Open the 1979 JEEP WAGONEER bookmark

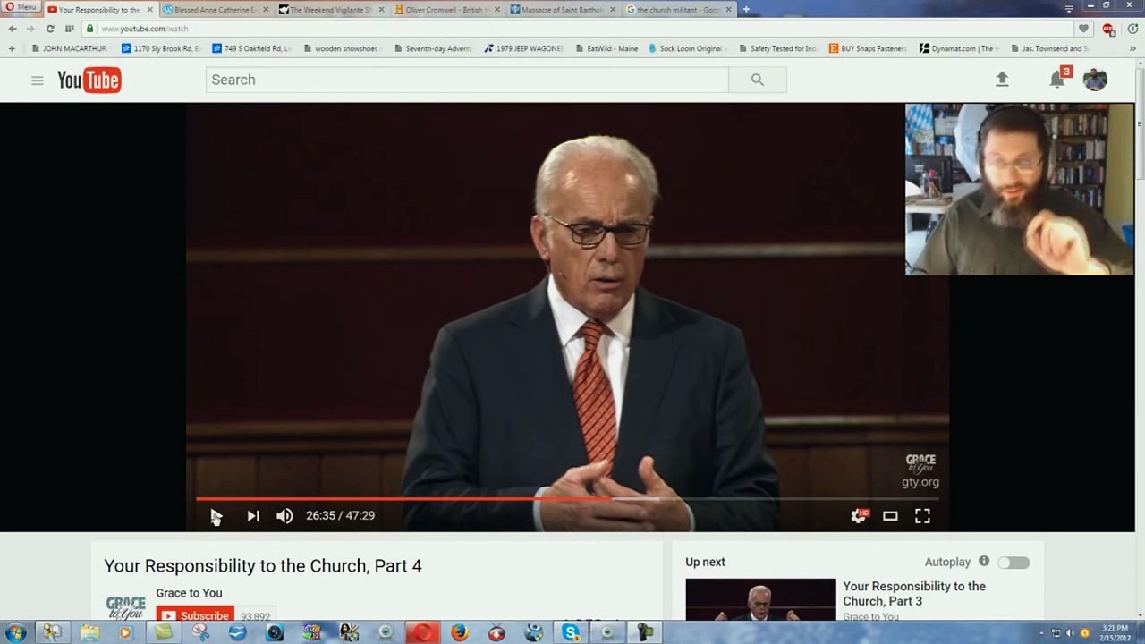(524, 48)
